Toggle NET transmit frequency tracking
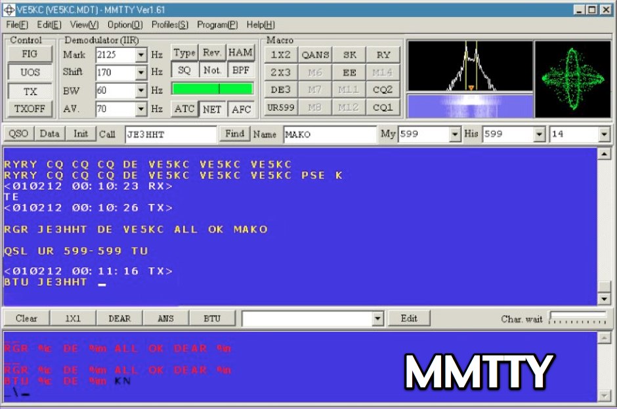 click(213, 109)
